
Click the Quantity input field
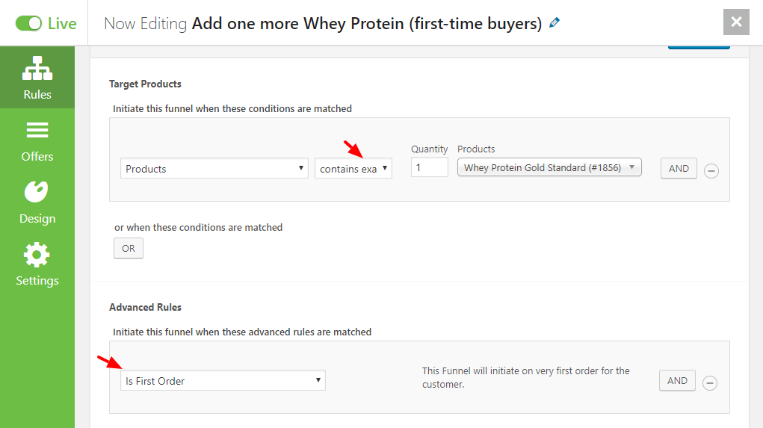point(429,167)
